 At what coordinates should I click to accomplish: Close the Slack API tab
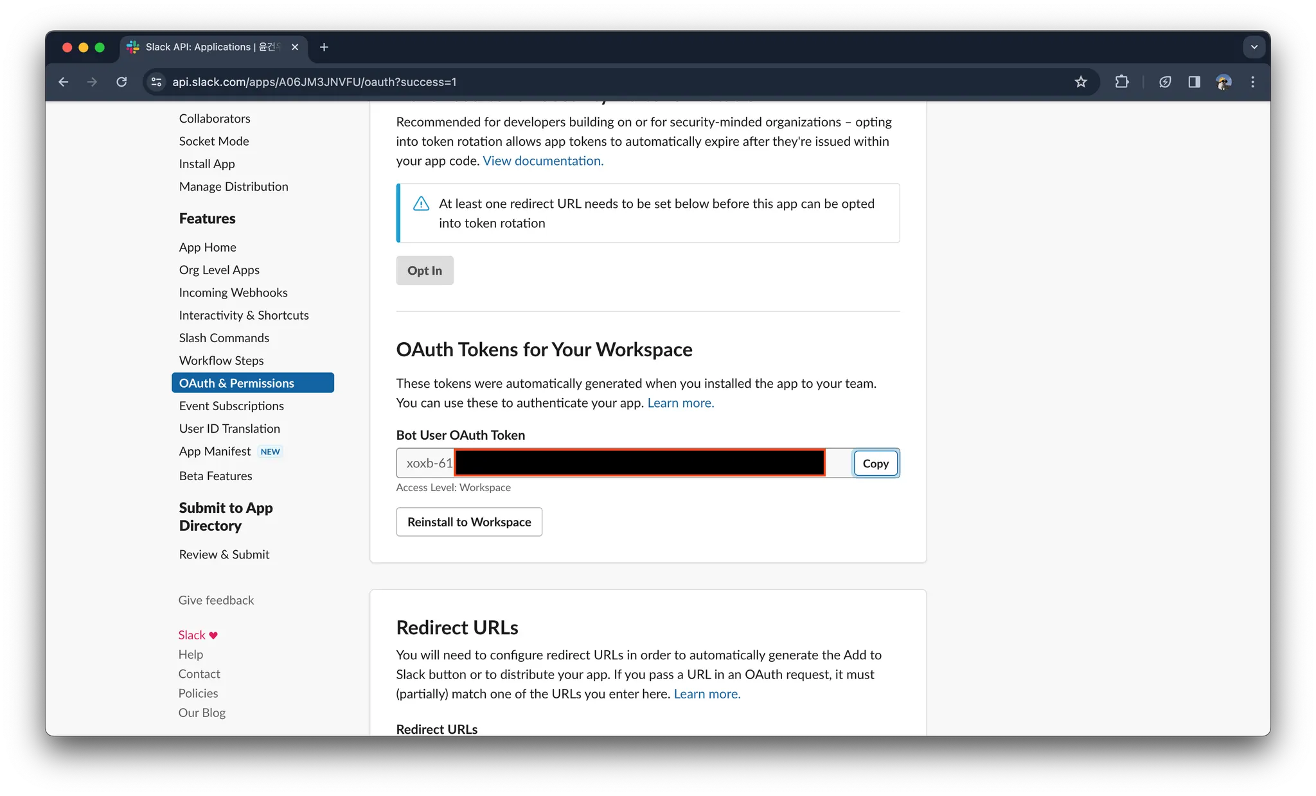(295, 47)
